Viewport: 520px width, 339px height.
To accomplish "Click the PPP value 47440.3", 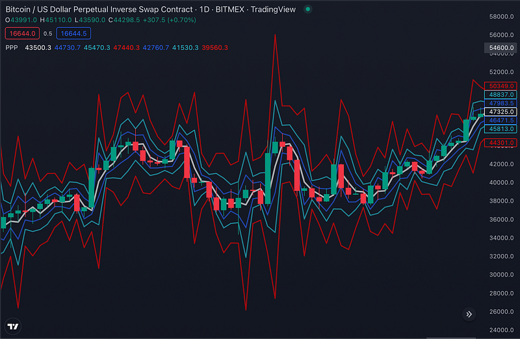I will (126, 47).
